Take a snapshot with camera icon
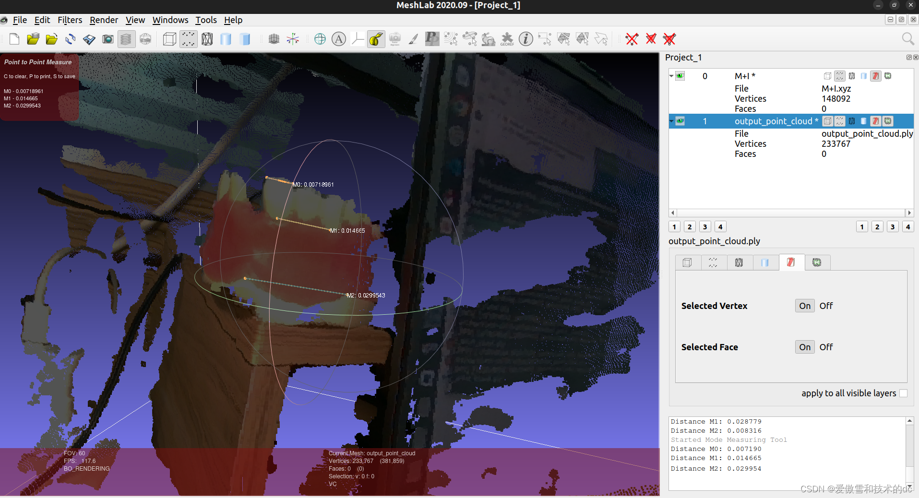Image resolution: width=919 pixels, height=498 pixels. coord(108,39)
